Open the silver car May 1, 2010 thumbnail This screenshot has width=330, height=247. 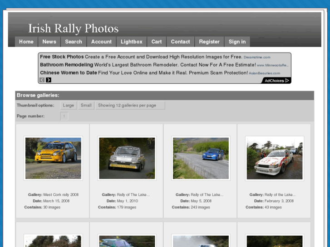(127, 158)
